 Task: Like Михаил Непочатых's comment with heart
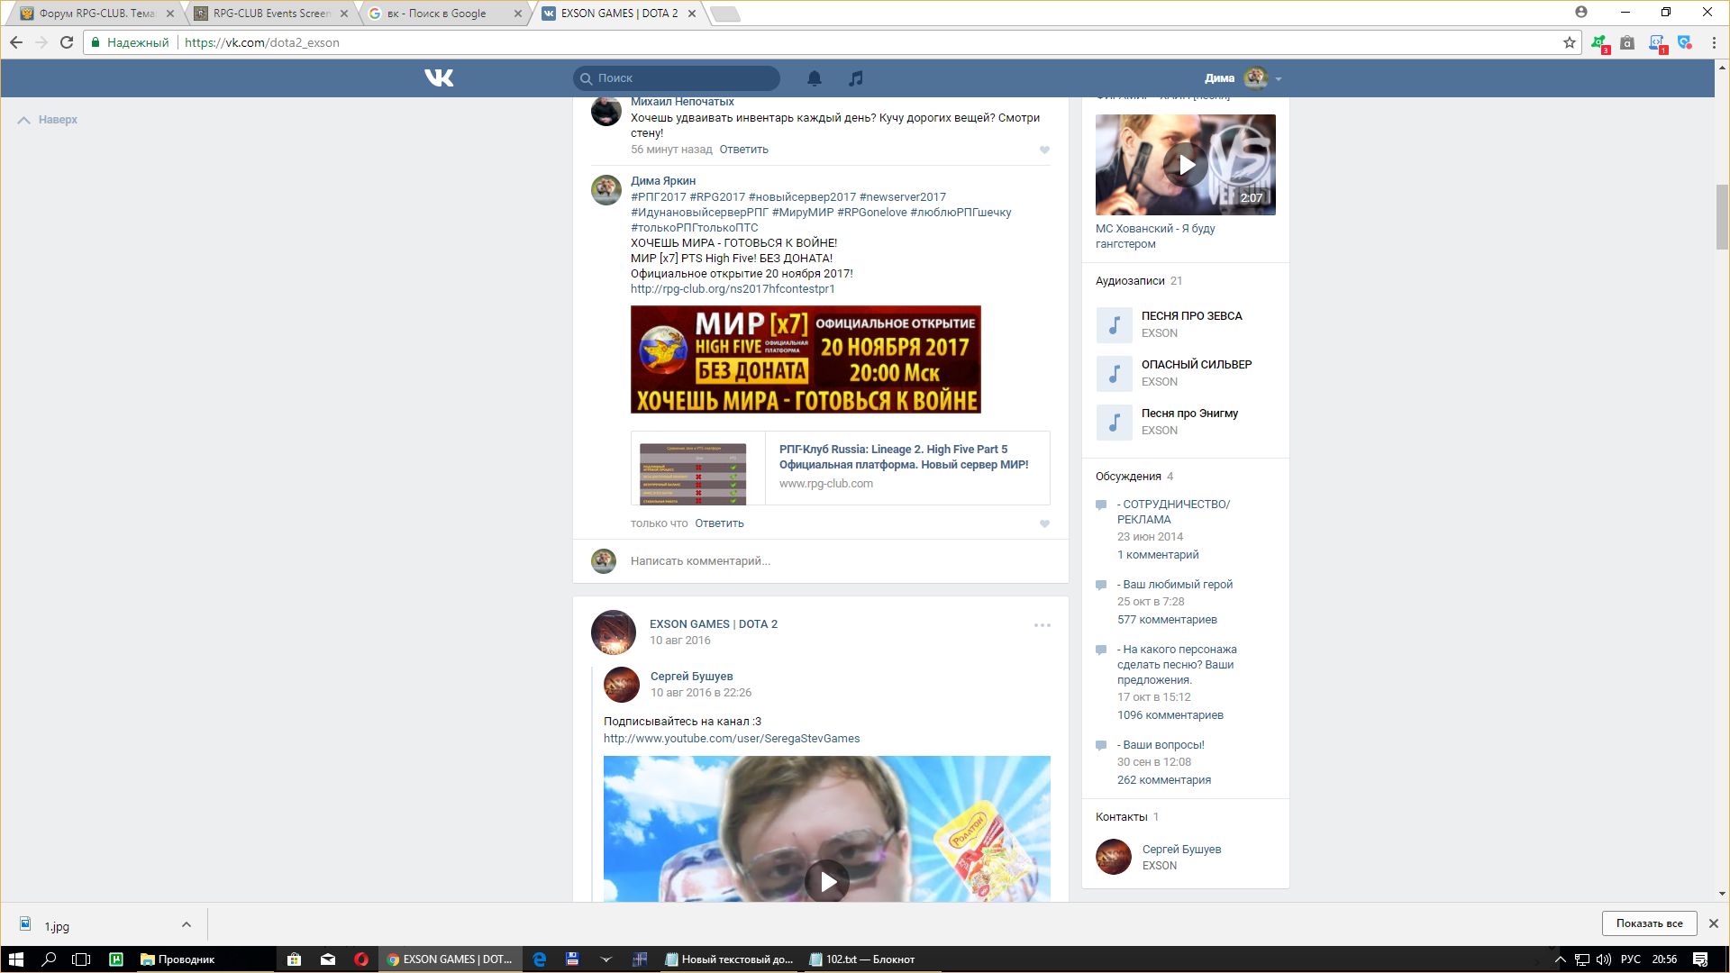coord(1044,150)
